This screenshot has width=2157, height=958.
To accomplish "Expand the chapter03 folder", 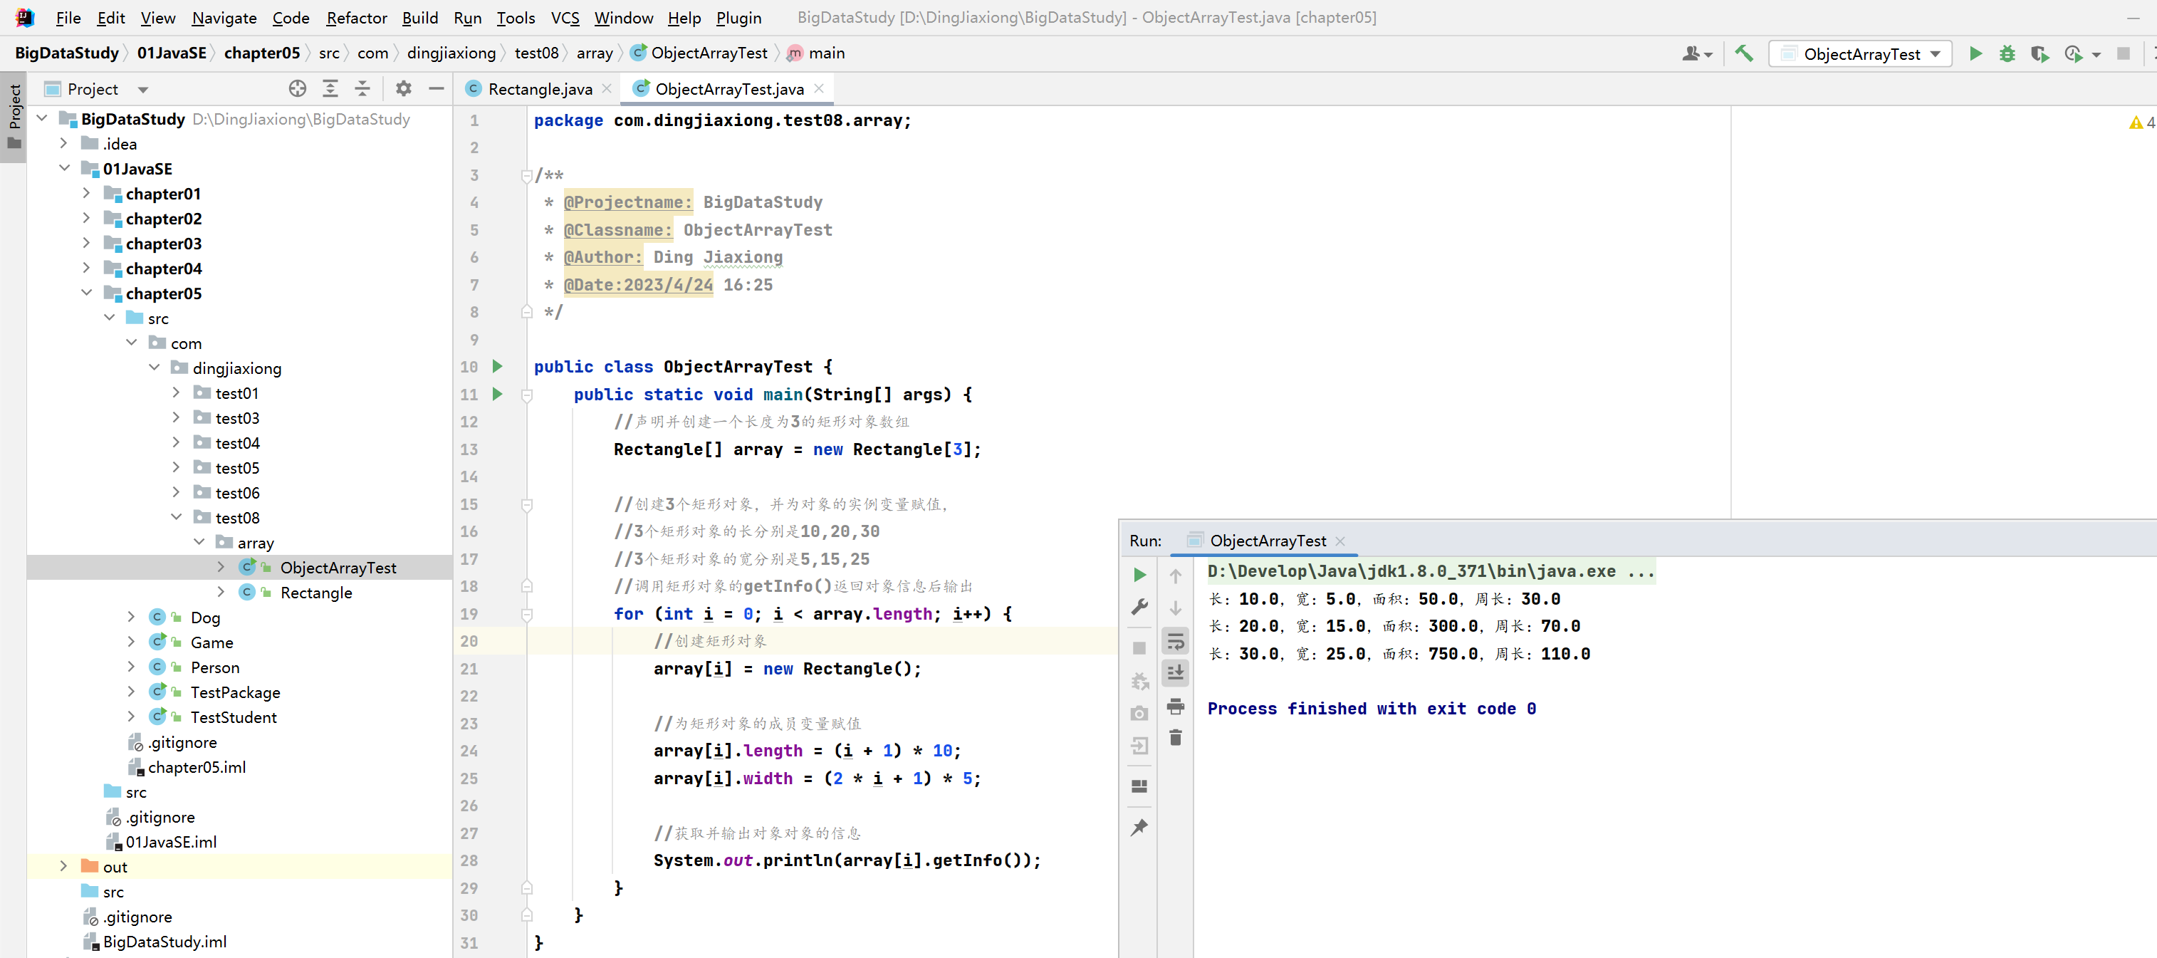I will point(86,244).
